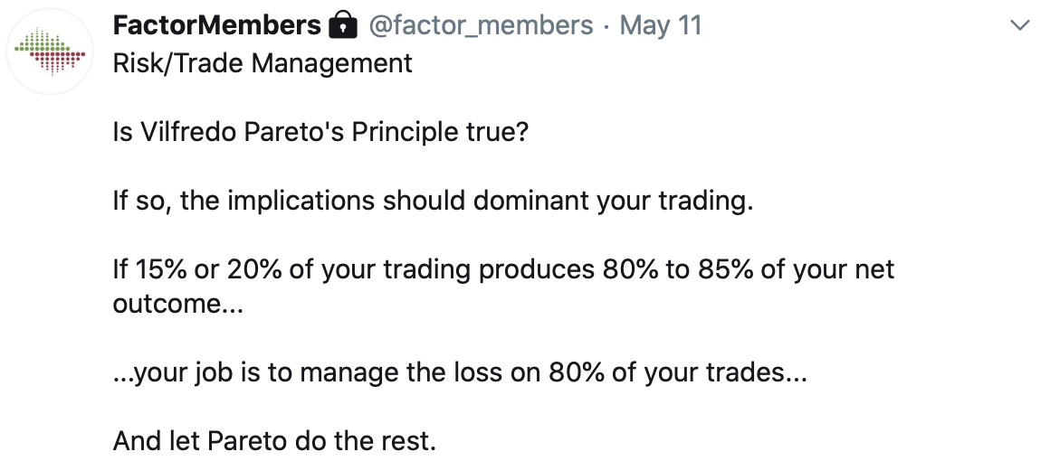Click the line about managing the loss
Viewport: 1050px width, 461px height.
460,372
